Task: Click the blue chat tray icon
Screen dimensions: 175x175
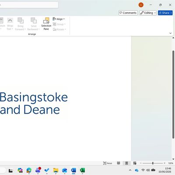Action: tap(136, 170)
